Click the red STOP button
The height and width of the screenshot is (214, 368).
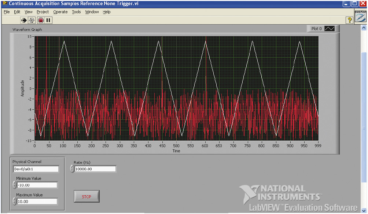click(87, 196)
